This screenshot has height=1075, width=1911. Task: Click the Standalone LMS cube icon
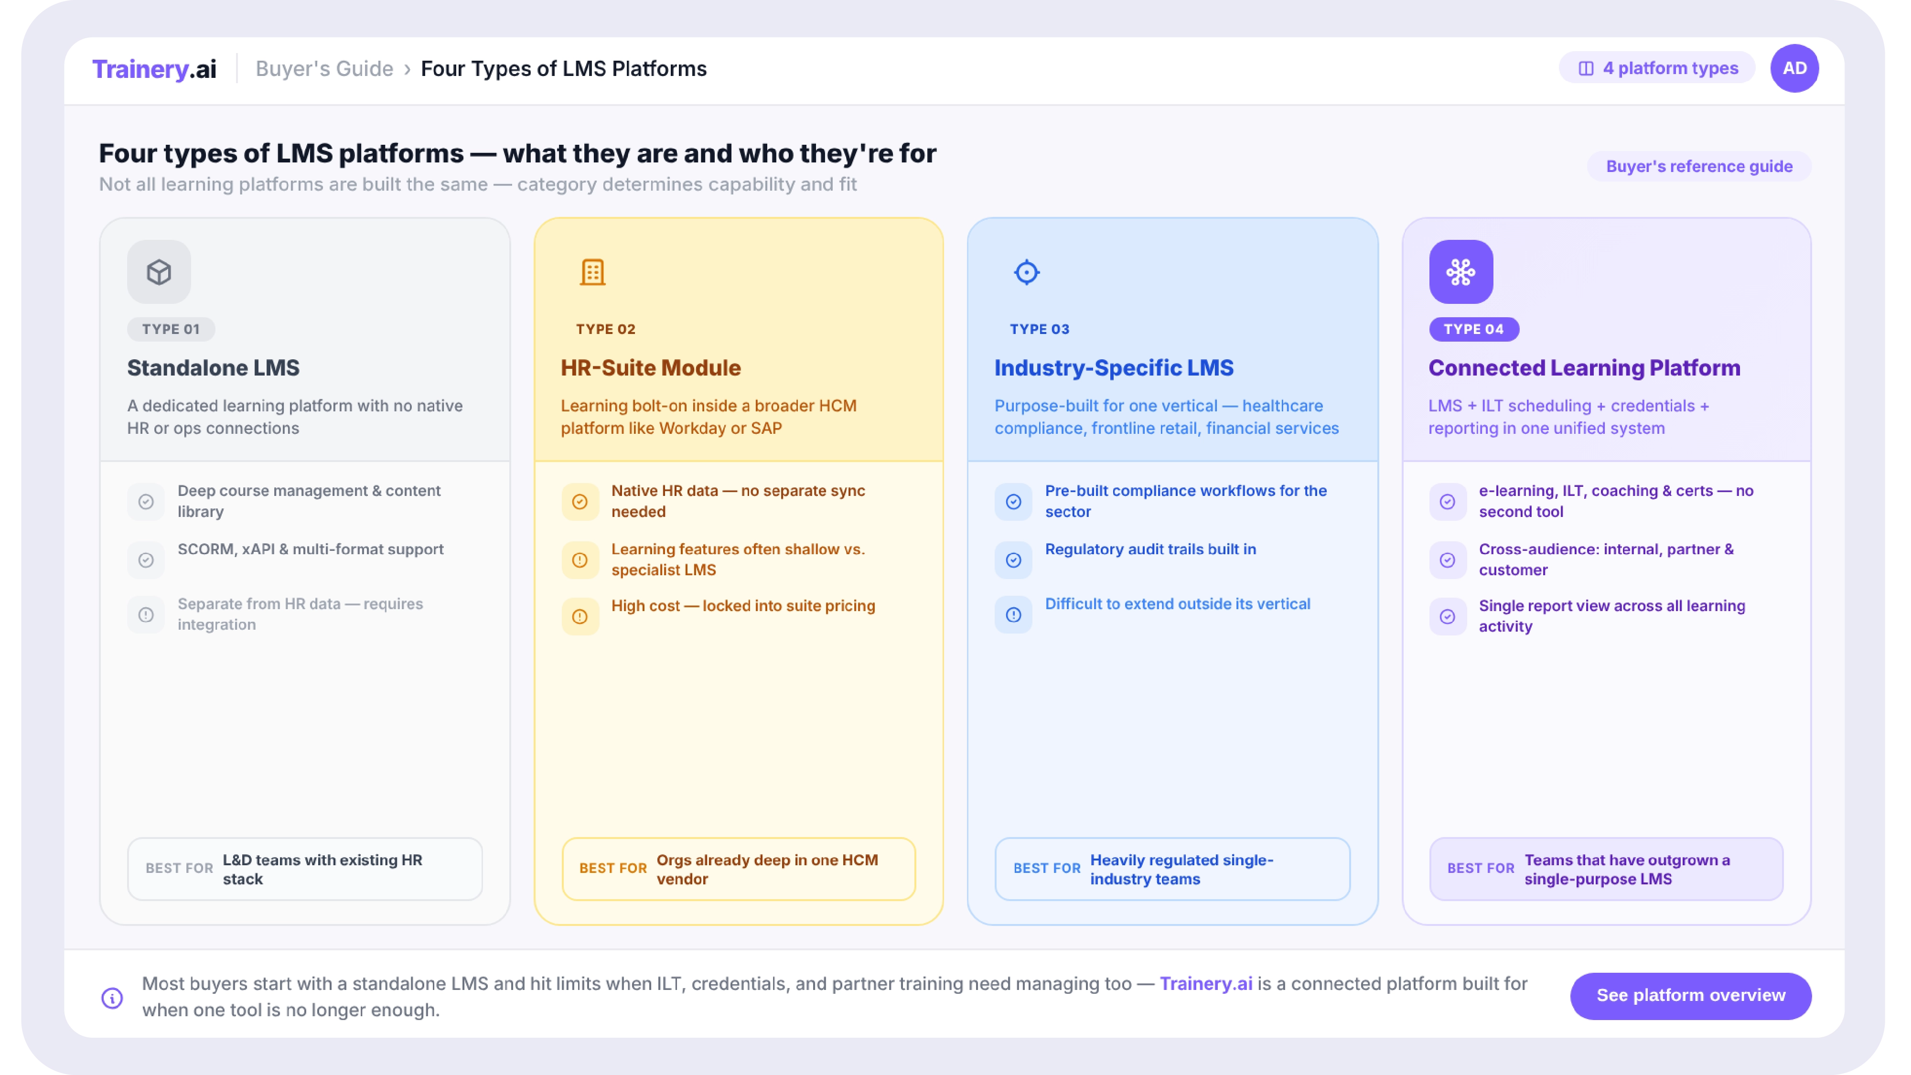[159, 271]
